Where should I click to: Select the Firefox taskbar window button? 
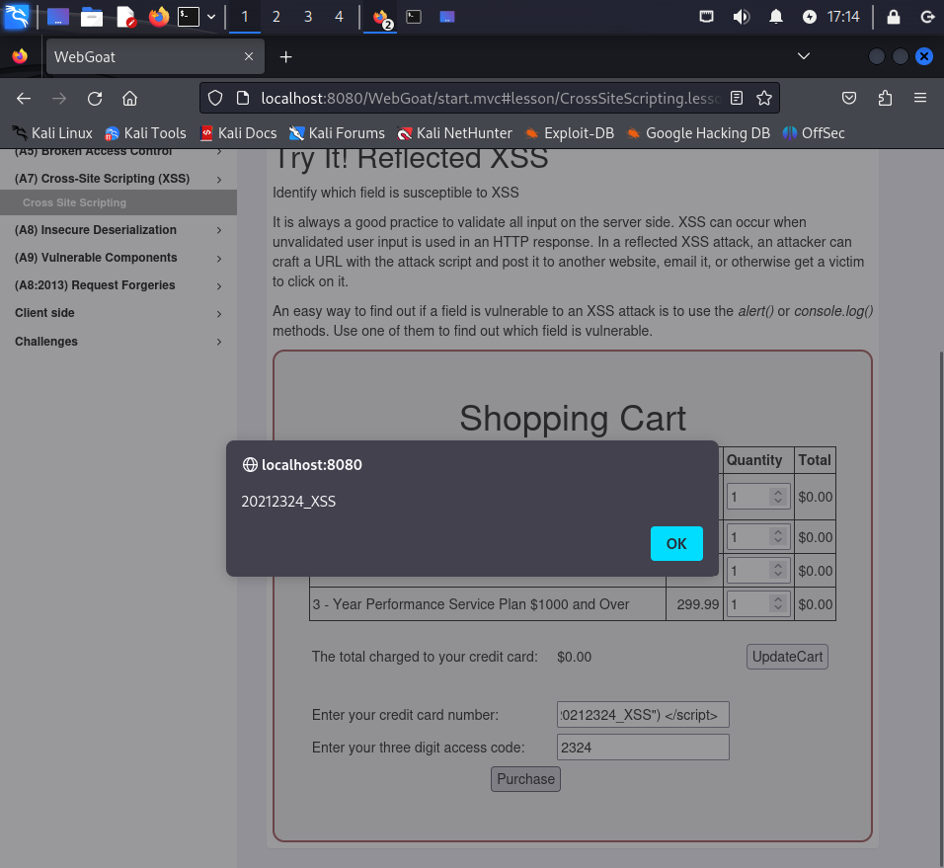click(380, 18)
